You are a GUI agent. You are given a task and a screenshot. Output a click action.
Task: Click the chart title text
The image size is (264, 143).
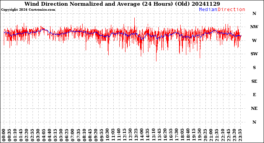pos(122,4)
